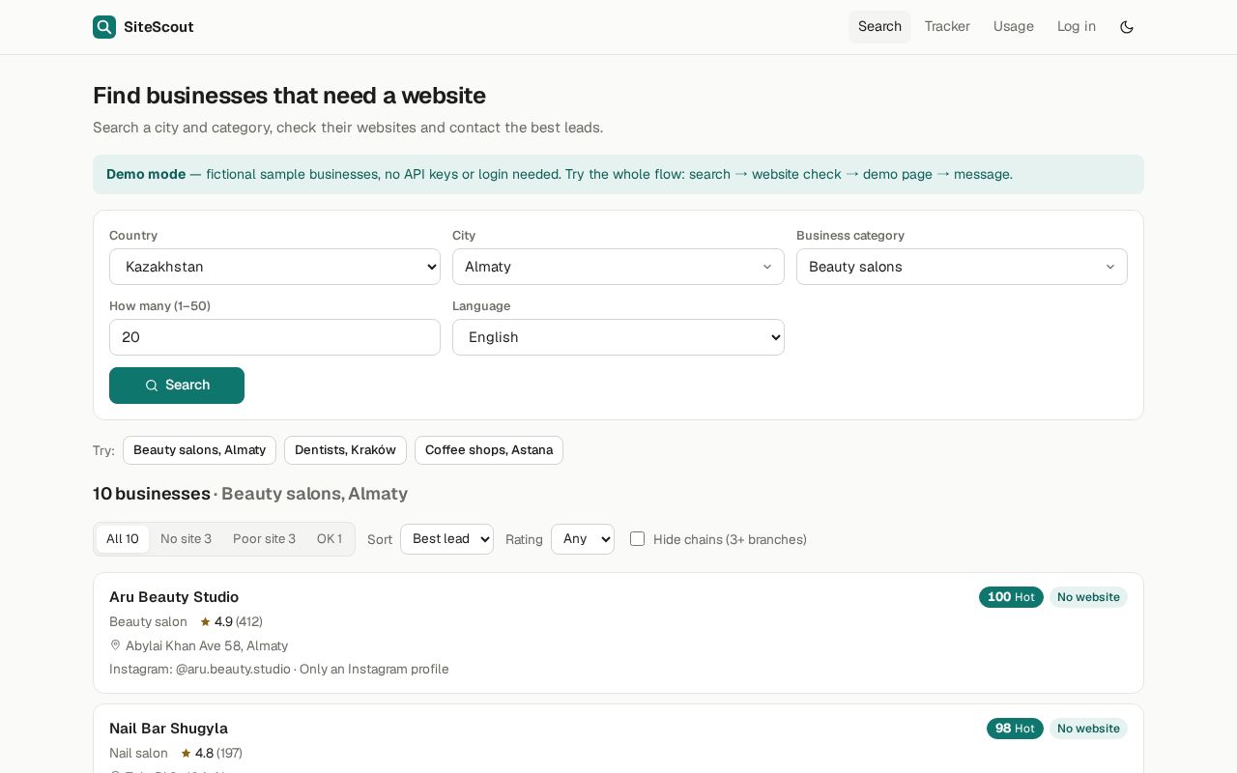Click the 100 Hot score badge

1011,597
